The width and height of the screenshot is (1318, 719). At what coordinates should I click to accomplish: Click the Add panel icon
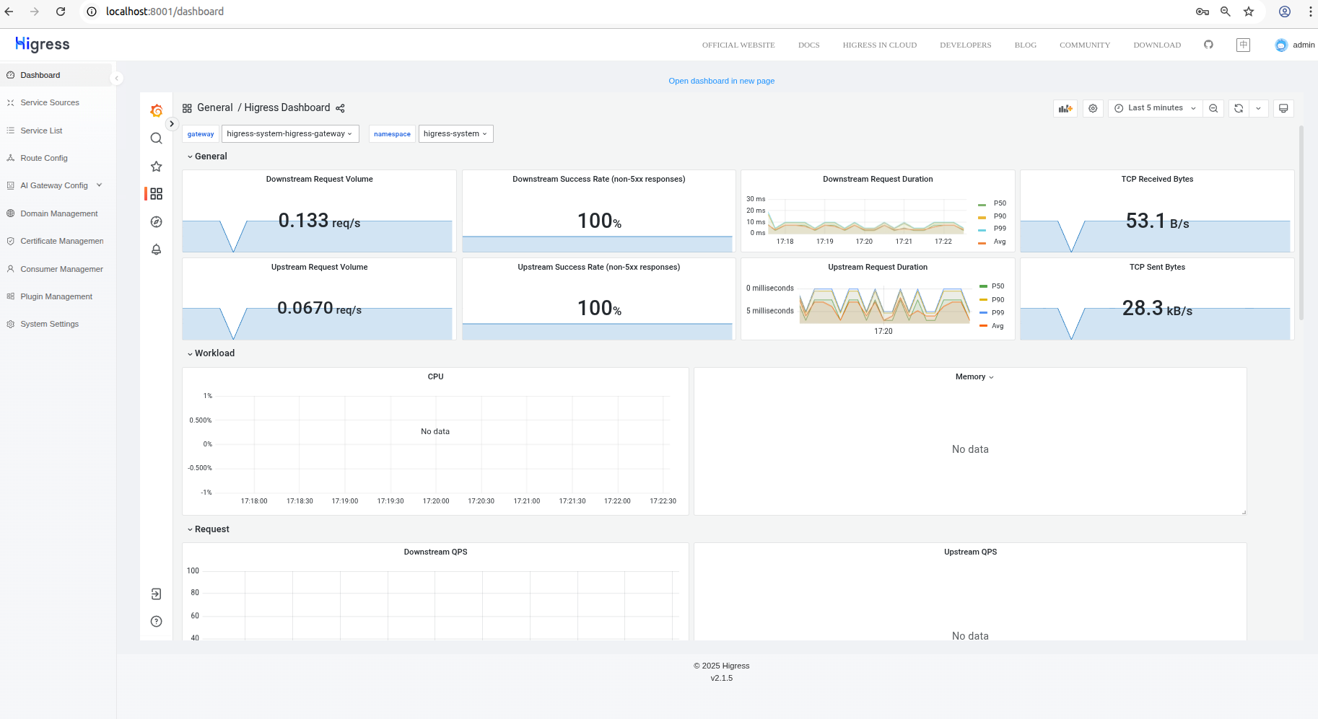[x=1065, y=108]
